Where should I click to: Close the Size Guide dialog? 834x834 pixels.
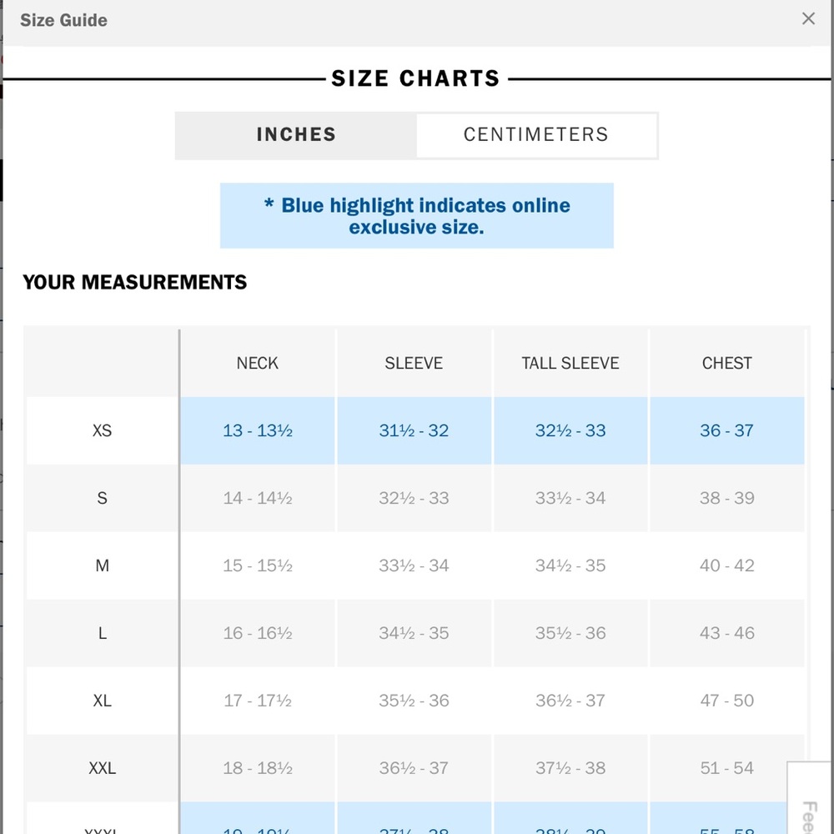coord(807,19)
